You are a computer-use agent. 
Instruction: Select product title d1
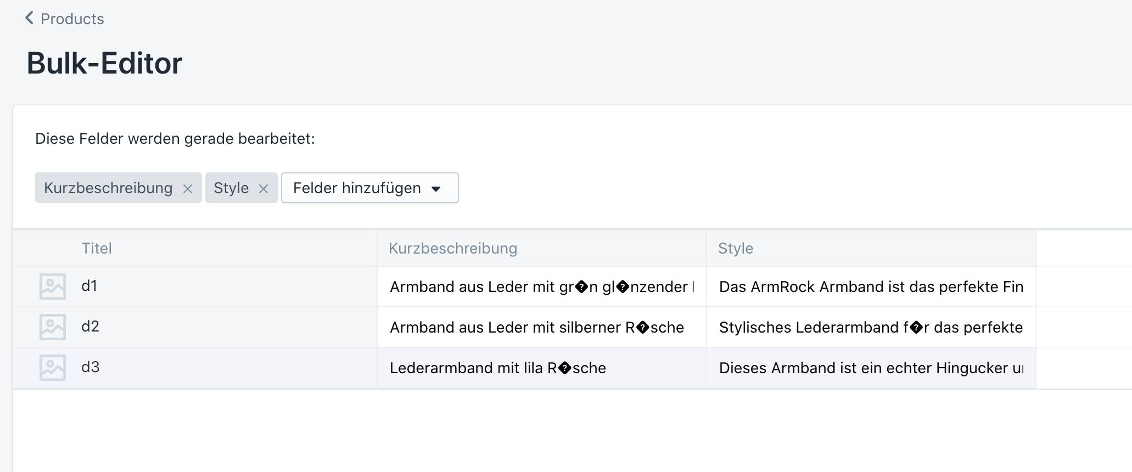(89, 286)
